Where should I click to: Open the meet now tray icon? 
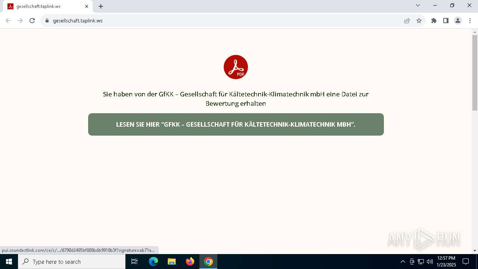412,262
